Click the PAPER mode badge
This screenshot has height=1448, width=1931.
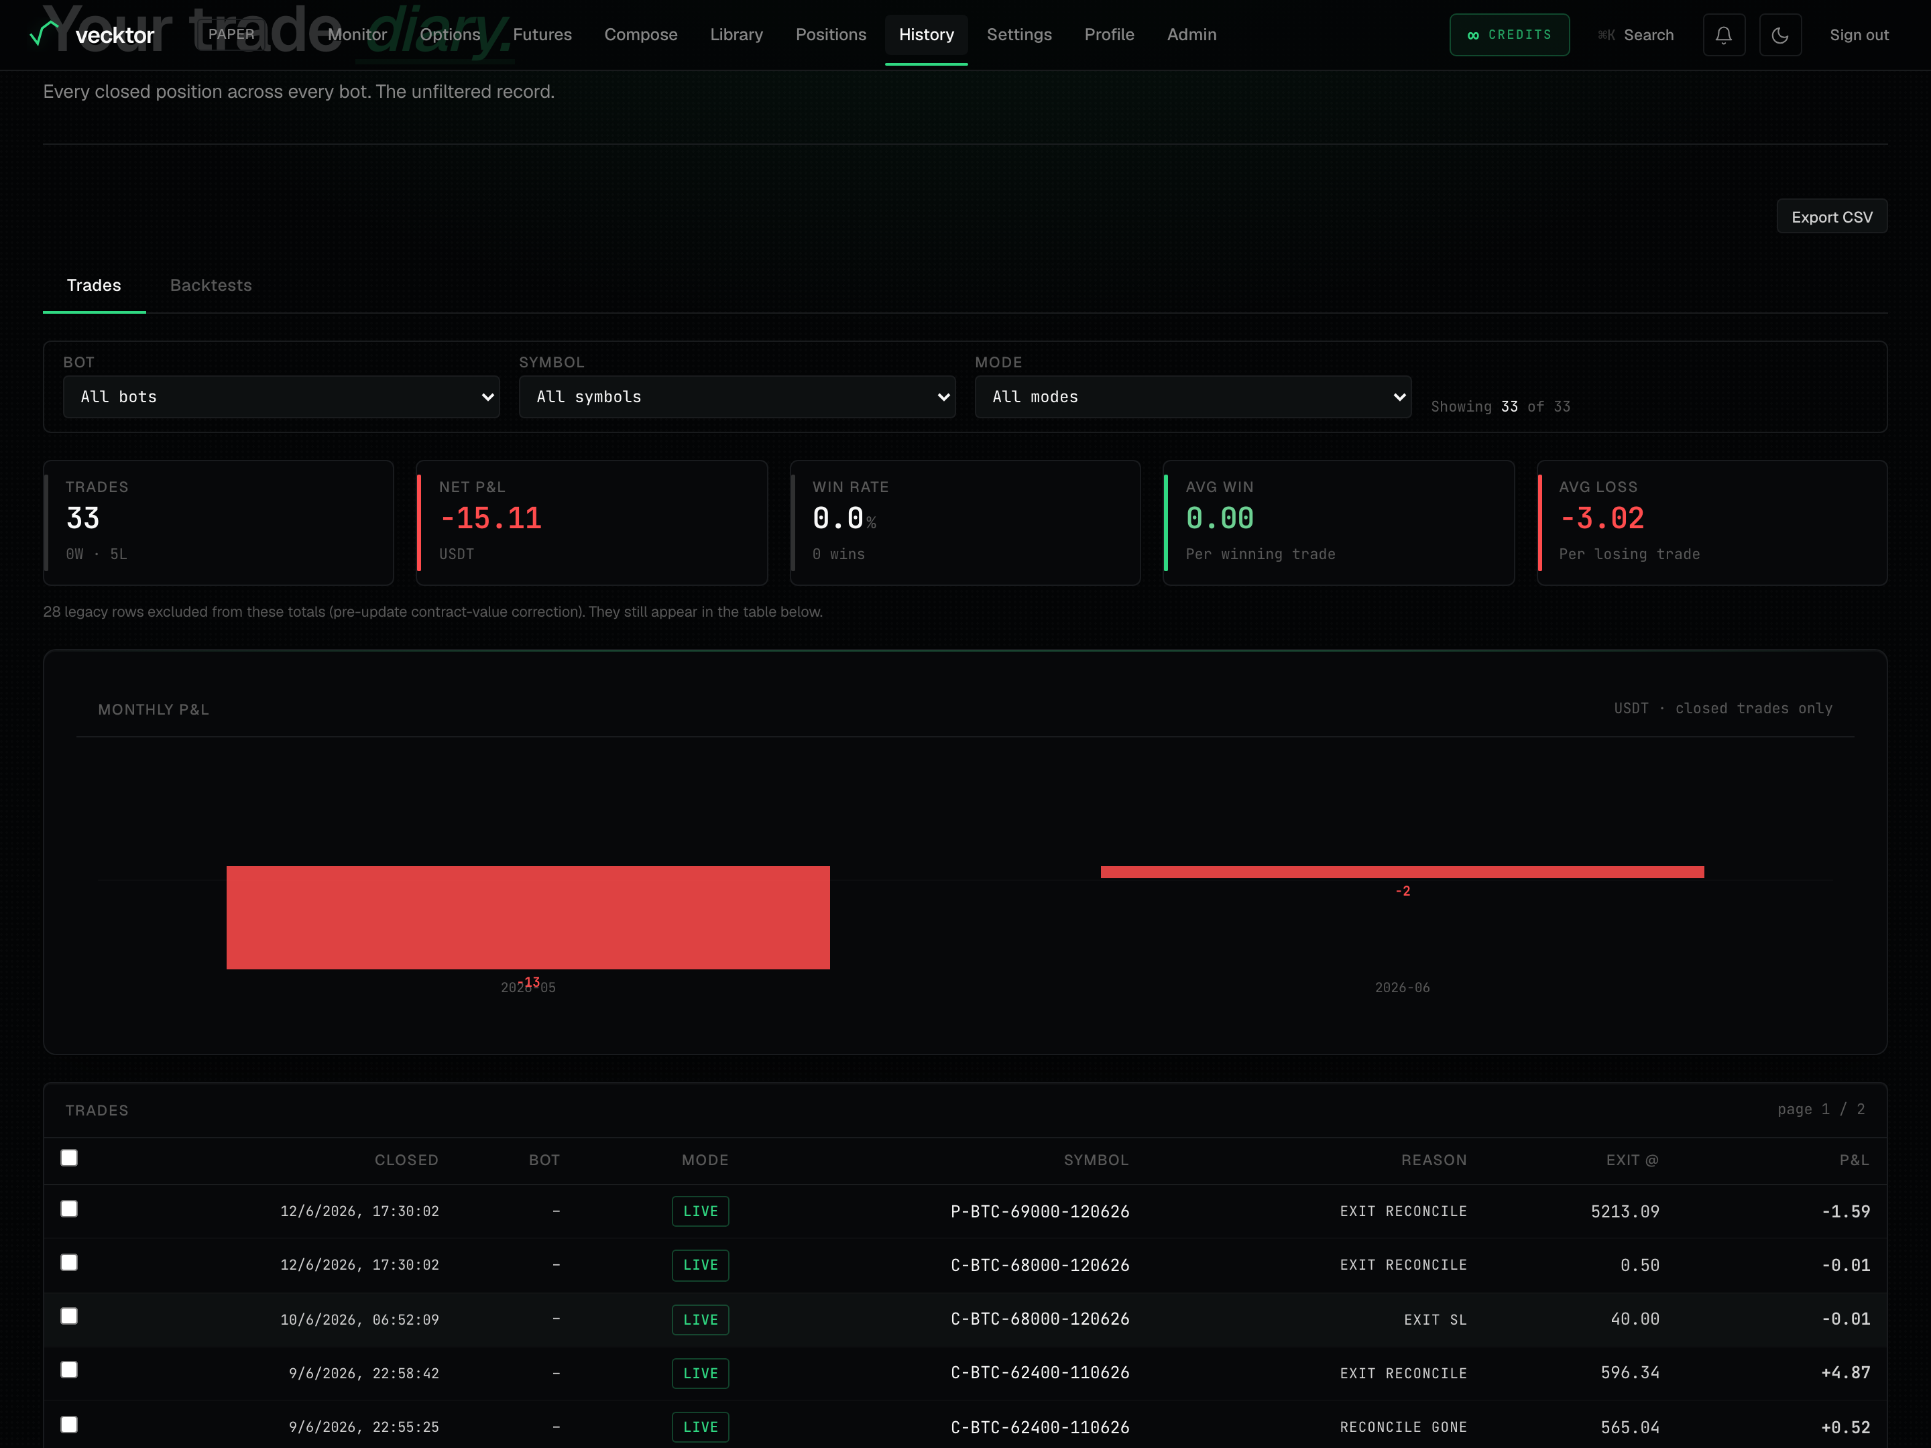(231, 34)
